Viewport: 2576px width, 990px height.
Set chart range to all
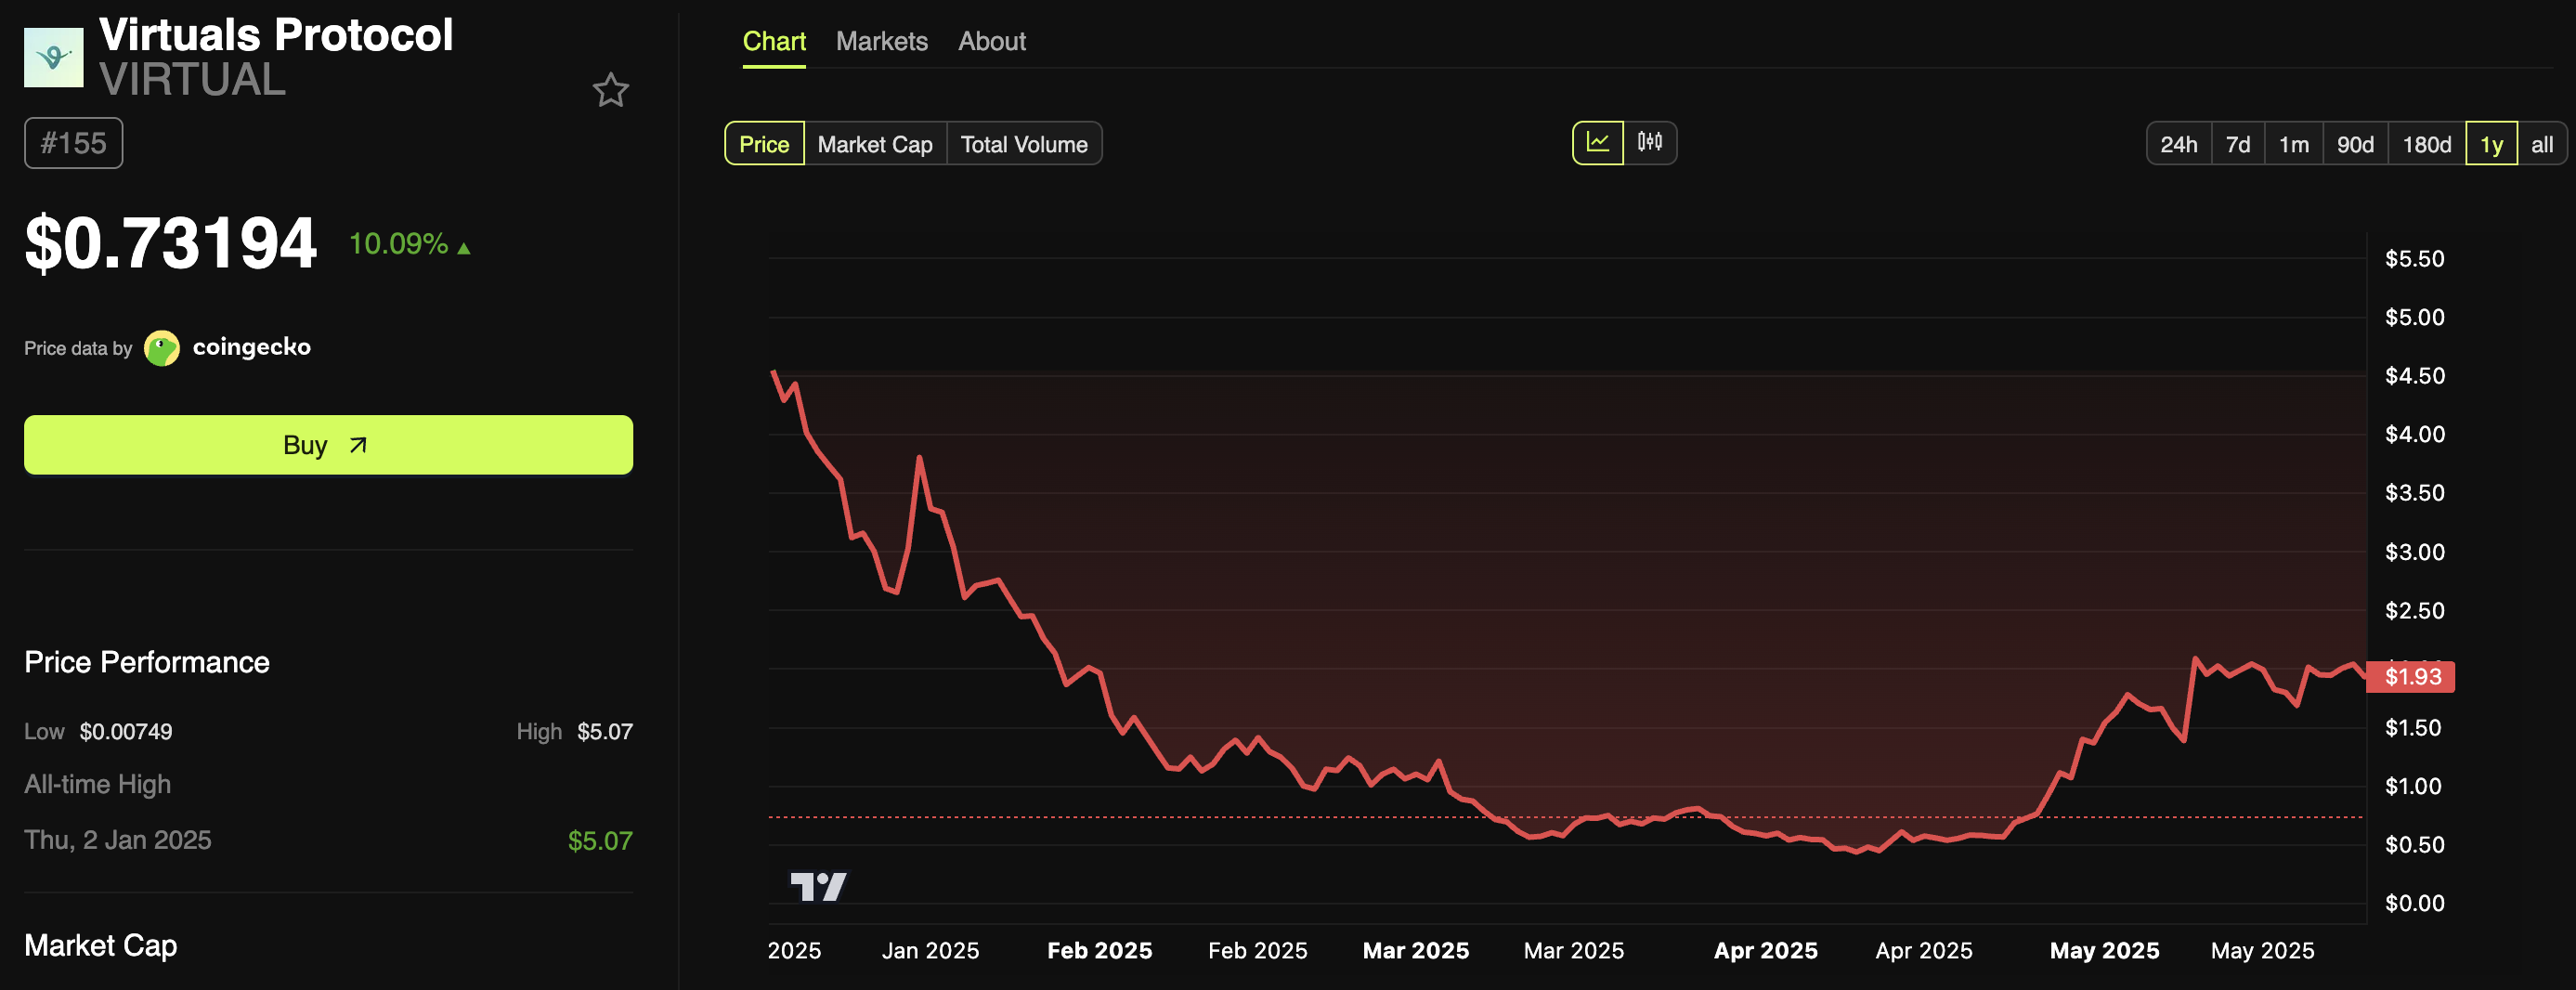[2542, 144]
